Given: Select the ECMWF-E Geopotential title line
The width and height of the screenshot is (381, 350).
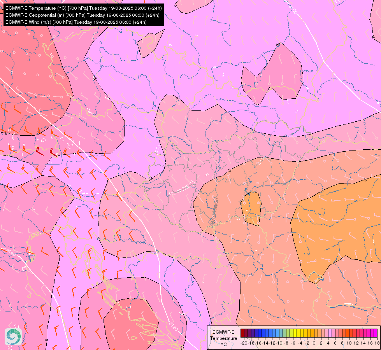Looking at the screenshot, I should pos(83,15).
